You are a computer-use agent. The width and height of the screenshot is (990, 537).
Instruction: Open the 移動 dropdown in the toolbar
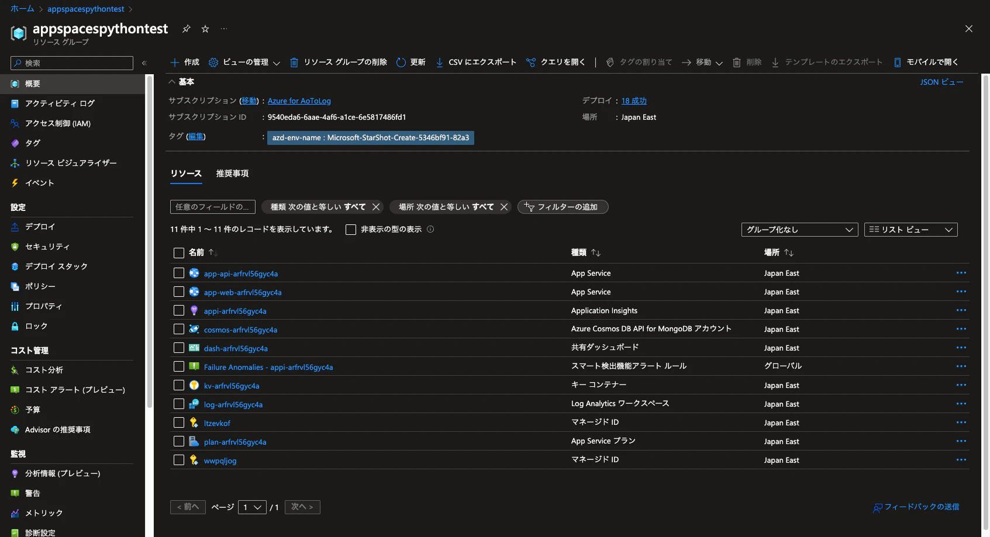click(702, 63)
